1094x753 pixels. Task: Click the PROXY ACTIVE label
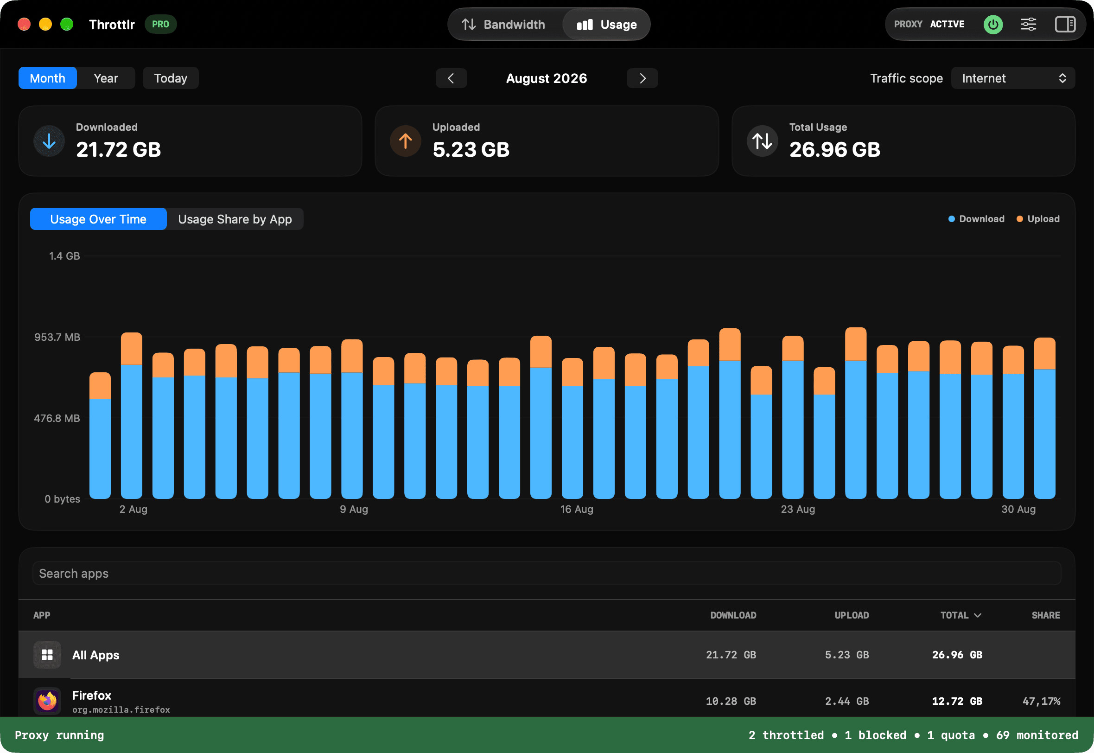[929, 24]
